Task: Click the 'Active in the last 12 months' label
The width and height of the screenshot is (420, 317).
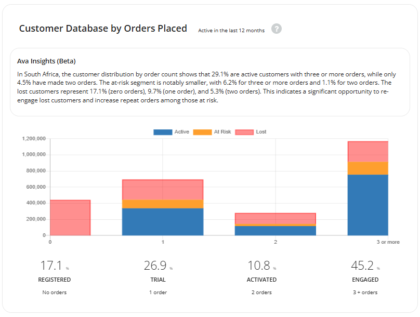Action: click(x=231, y=31)
